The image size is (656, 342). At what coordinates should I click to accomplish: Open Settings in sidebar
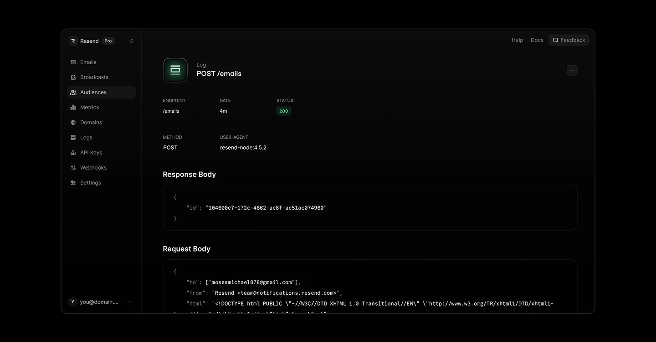[x=102, y=183]
